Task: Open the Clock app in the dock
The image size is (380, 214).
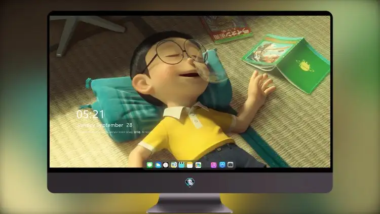Action: pos(166,165)
